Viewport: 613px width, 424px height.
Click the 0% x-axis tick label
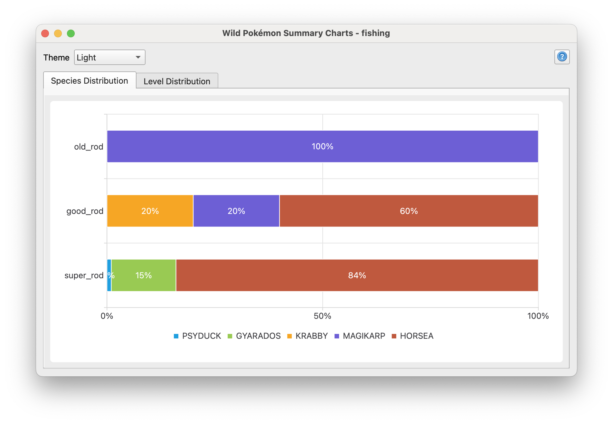point(107,316)
